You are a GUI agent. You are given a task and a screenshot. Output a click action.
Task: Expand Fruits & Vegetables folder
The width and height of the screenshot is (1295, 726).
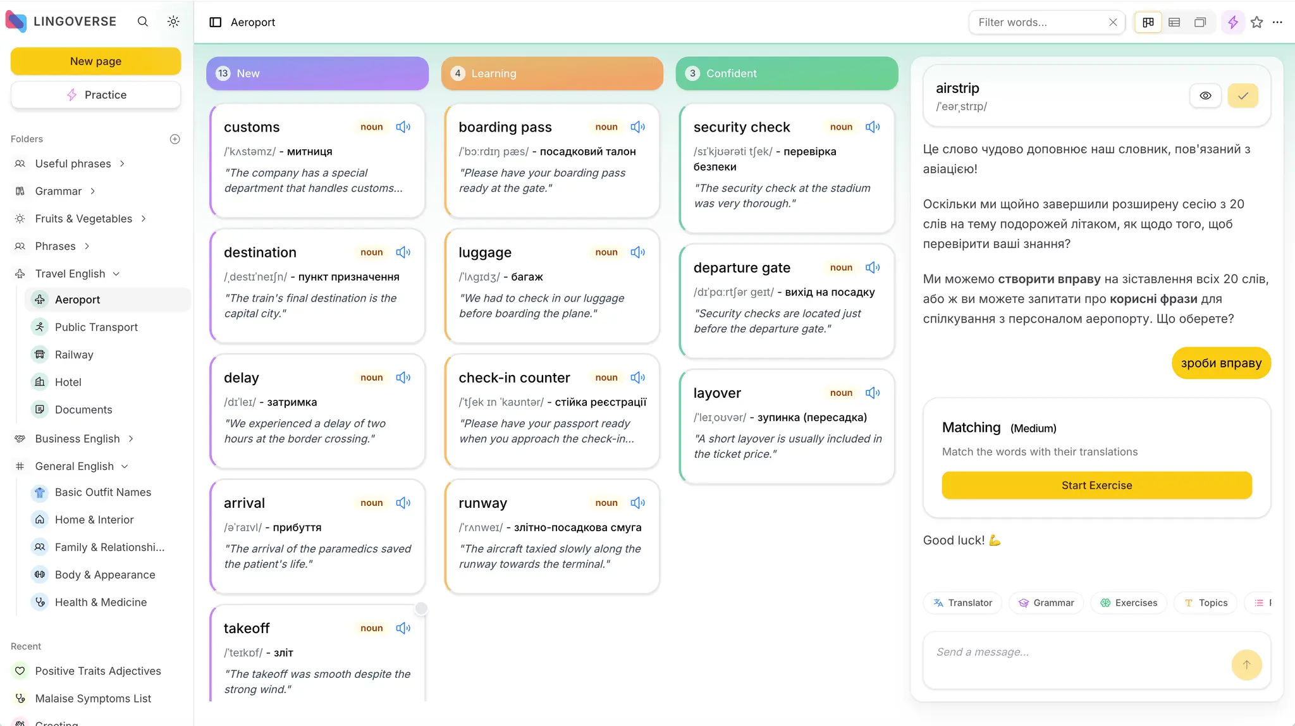point(144,219)
